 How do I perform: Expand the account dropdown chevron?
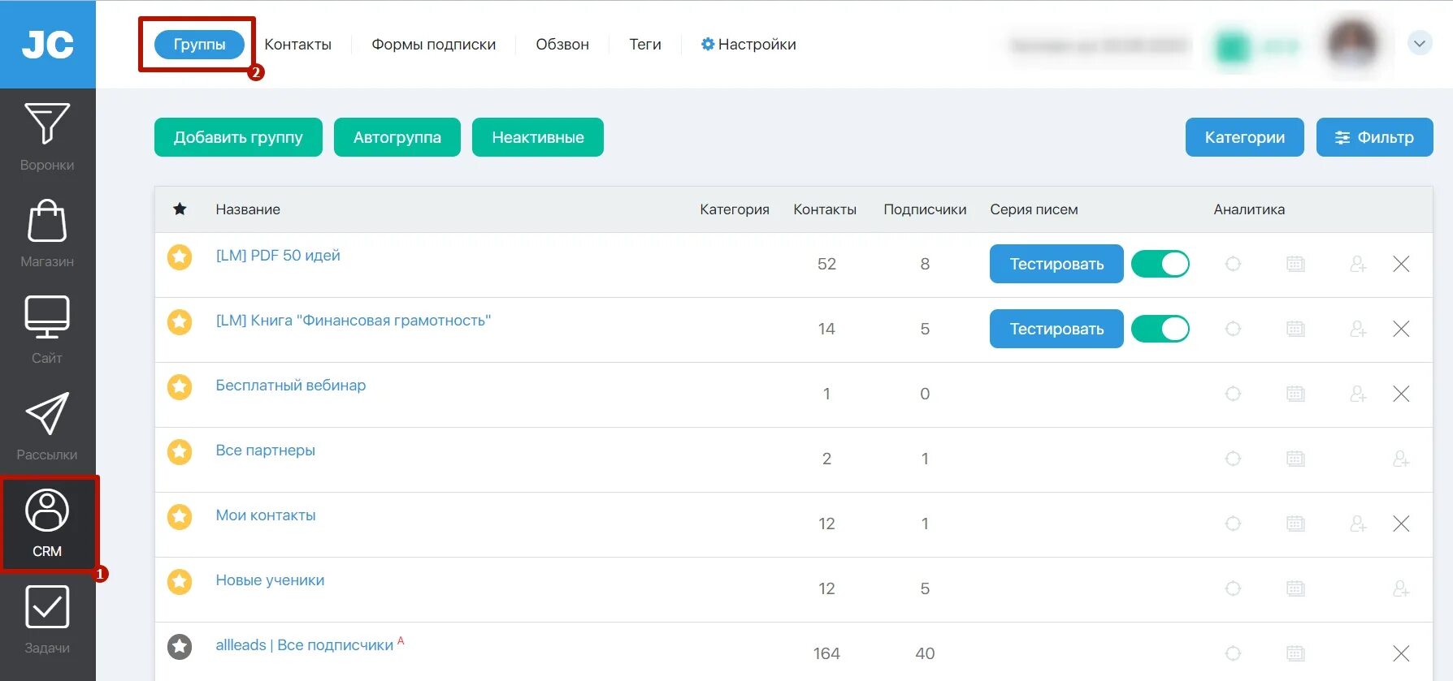(x=1420, y=43)
